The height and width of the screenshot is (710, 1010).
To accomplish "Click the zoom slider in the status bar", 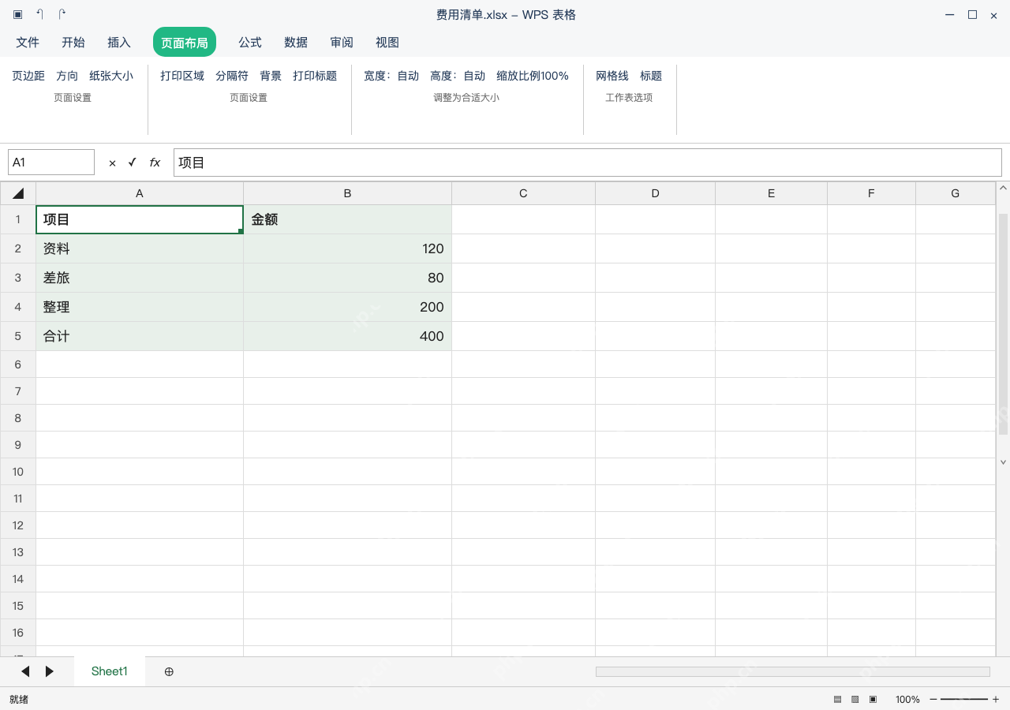I will 964,700.
